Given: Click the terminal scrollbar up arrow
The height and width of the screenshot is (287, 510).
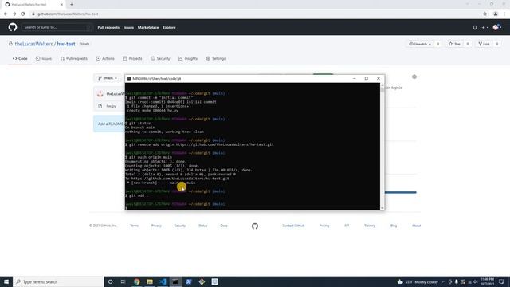Looking at the screenshot, I should pyautogui.click(x=382, y=85).
